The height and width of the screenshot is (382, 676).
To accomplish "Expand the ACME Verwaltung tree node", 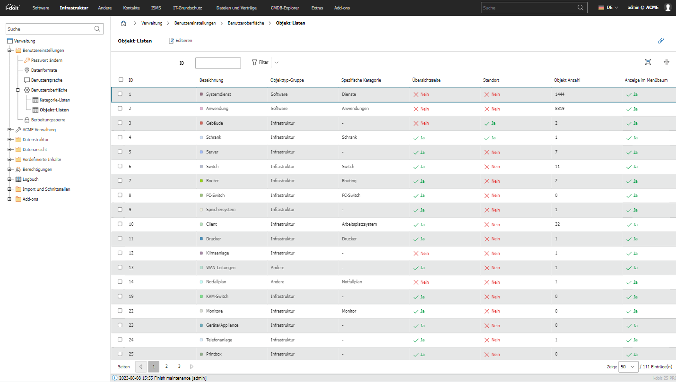I will 9,130.
